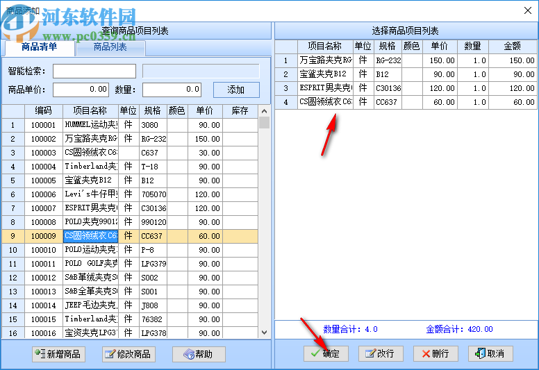Select POLO夹克 row 100008

130,222
